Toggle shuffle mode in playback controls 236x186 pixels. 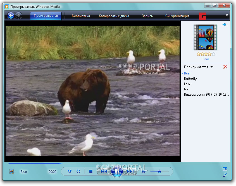click(70, 171)
